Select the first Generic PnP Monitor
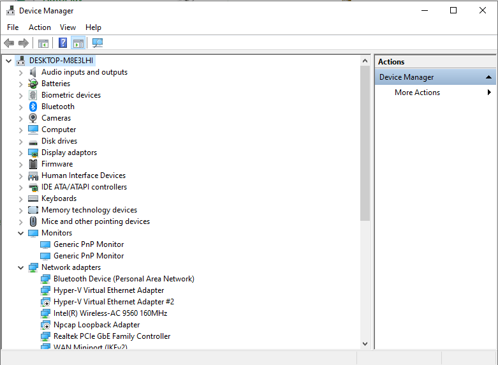 click(x=89, y=244)
